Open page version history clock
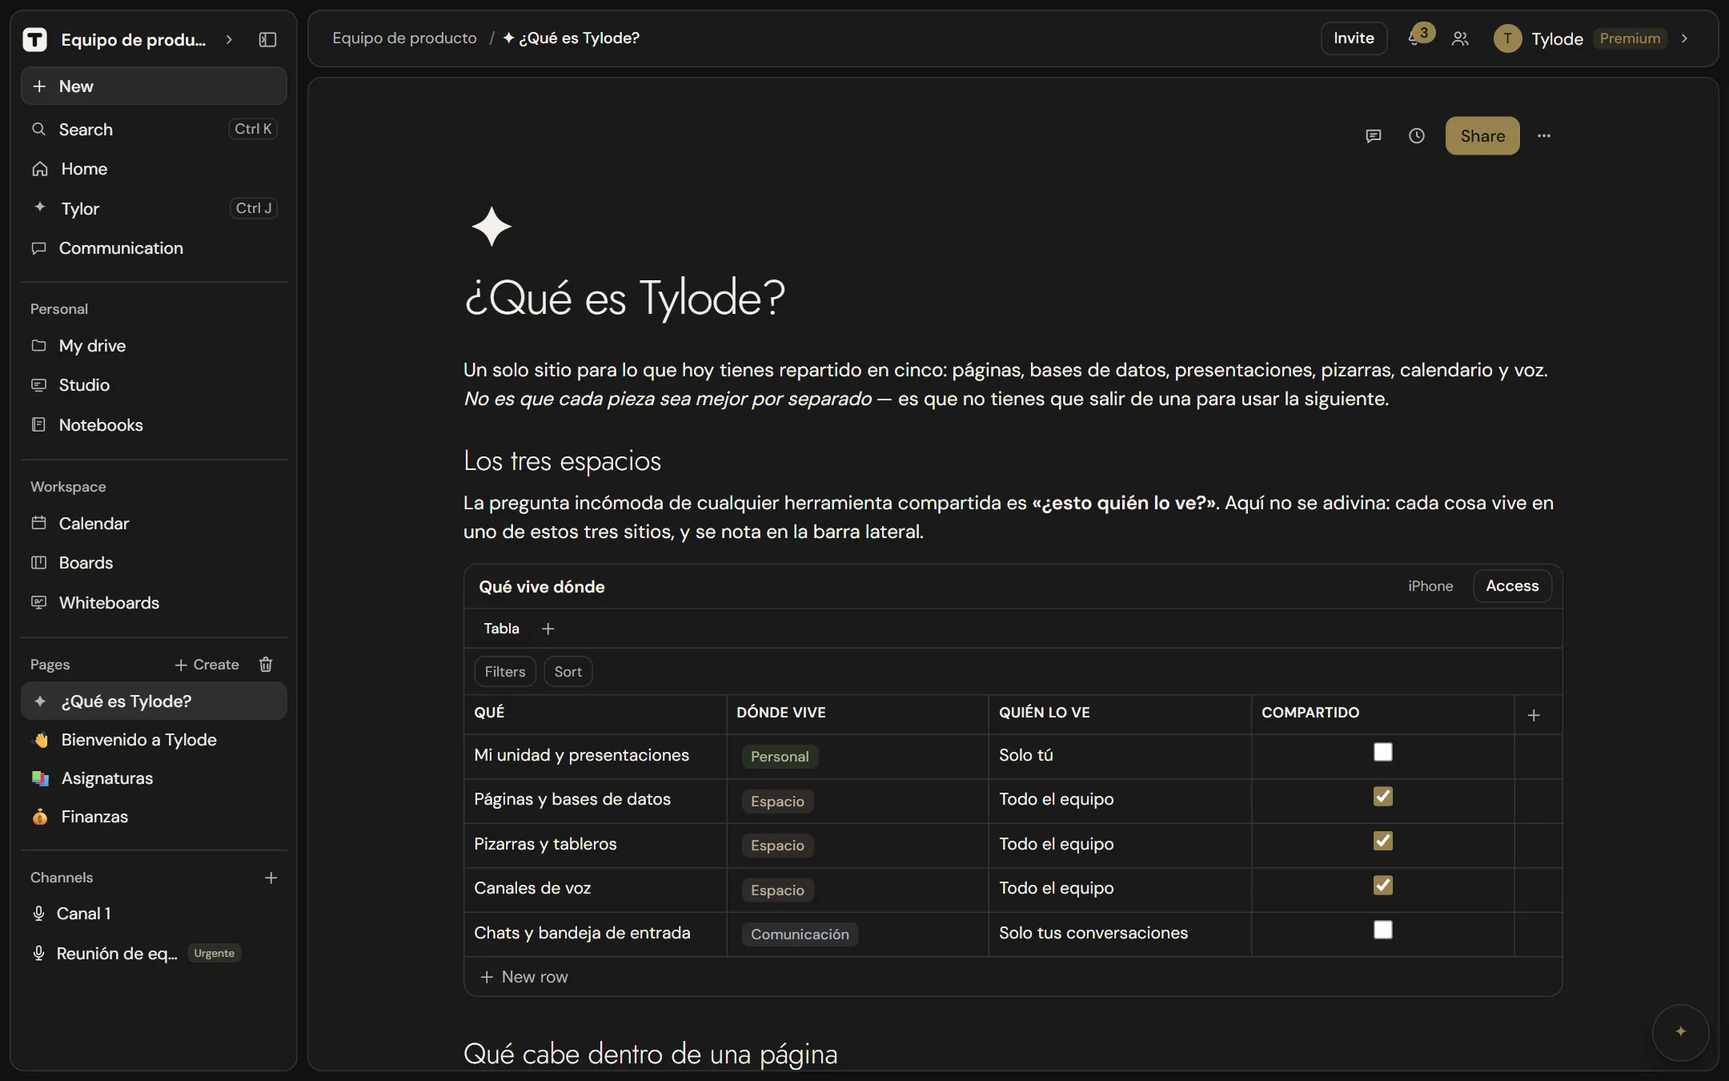 tap(1417, 136)
